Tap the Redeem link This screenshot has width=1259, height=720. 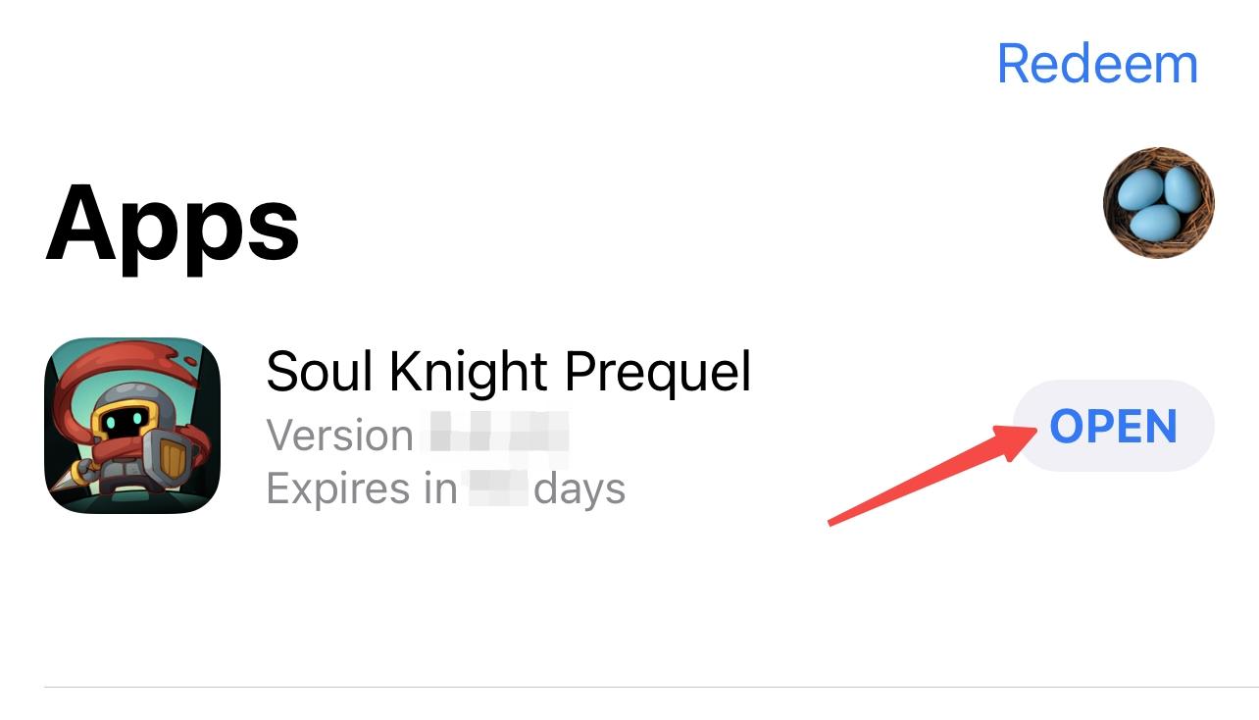[1096, 64]
